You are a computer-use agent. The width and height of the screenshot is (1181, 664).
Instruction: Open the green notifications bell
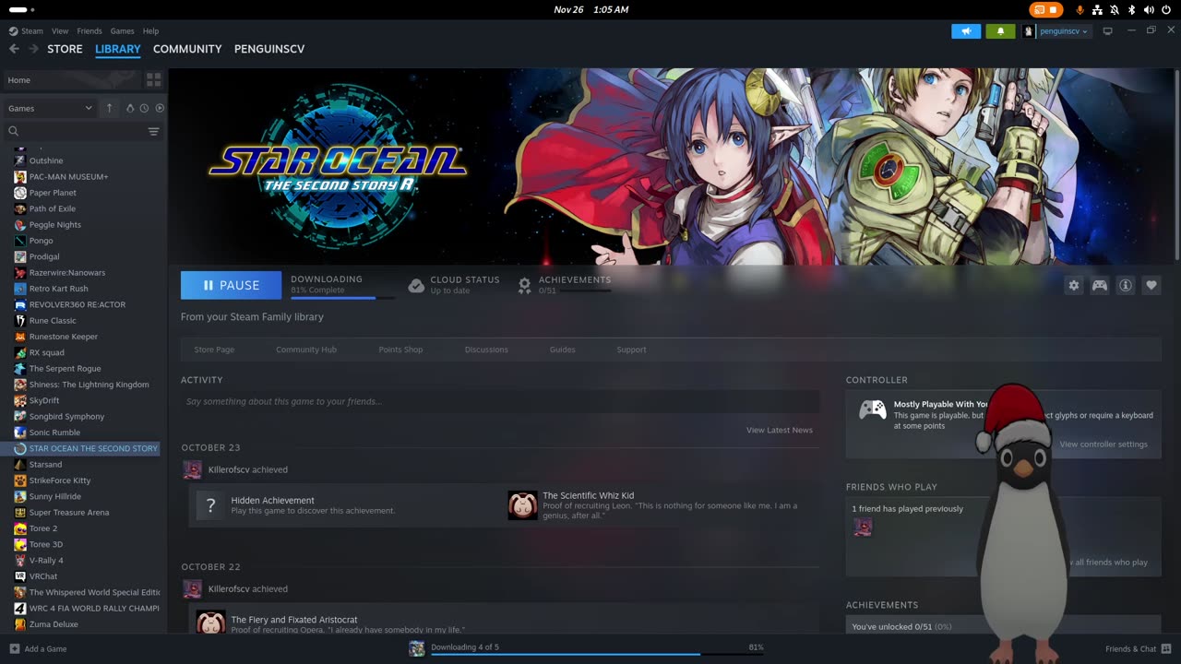coord(1000,31)
